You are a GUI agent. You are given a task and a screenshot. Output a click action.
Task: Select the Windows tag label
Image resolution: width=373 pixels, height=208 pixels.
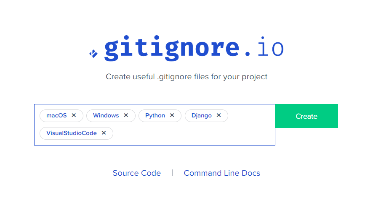click(106, 115)
